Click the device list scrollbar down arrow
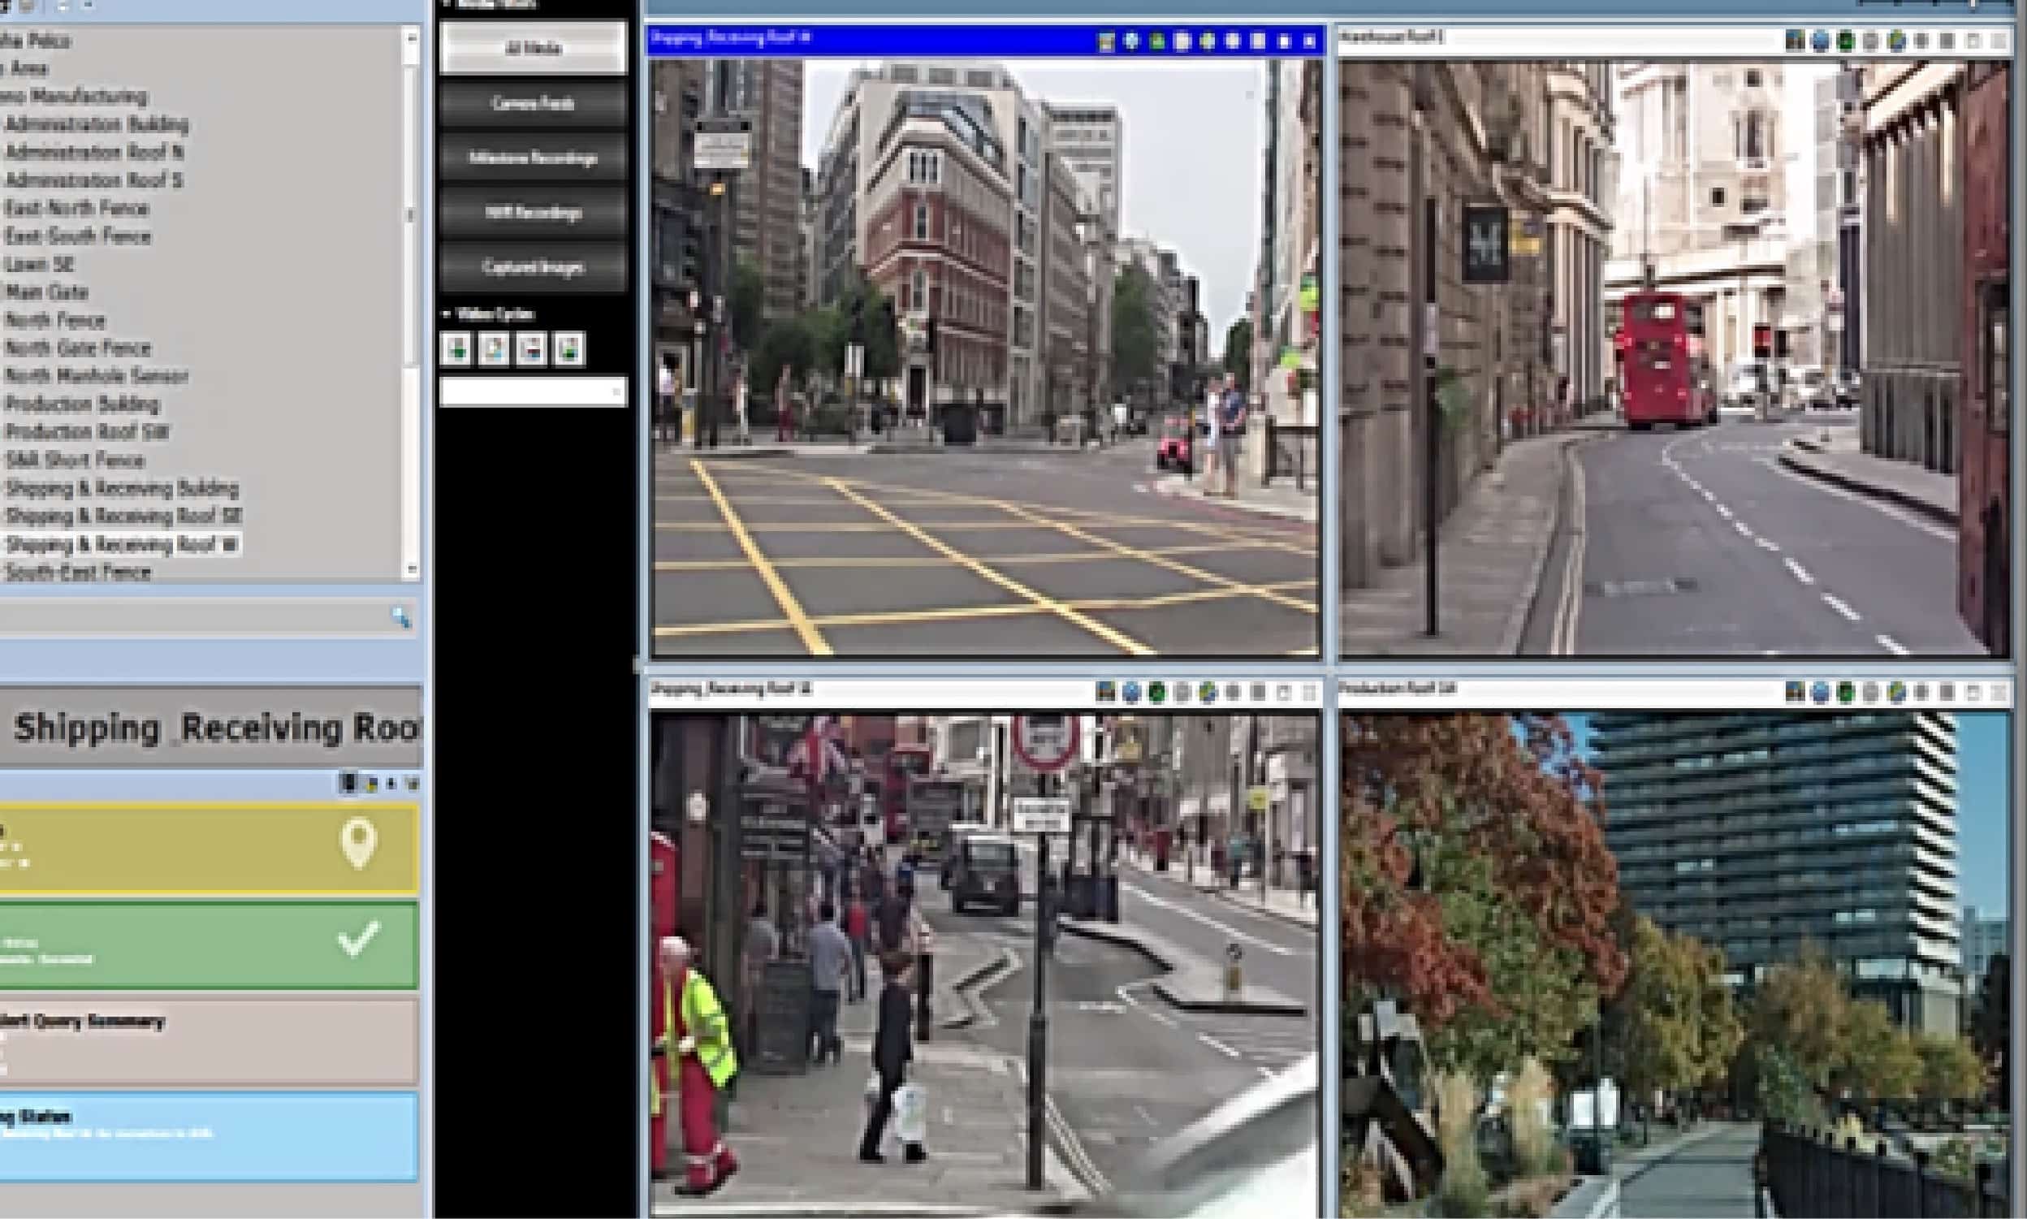The height and width of the screenshot is (1219, 2027). tap(412, 568)
